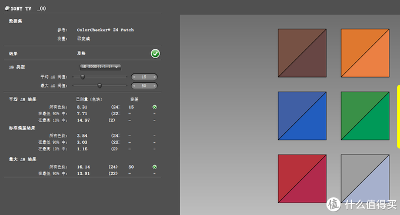400x215 pixels.
Task: Select the green color patch
Action: [x=365, y=116]
